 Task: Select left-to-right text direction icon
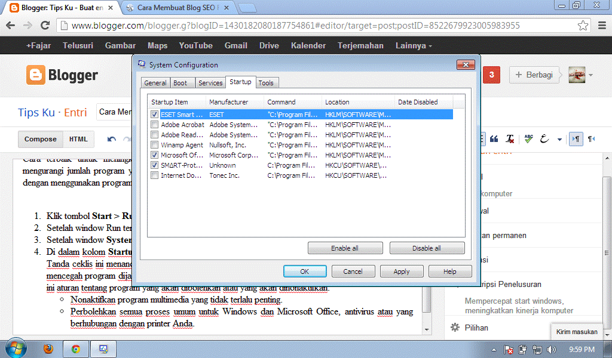[576, 139]
